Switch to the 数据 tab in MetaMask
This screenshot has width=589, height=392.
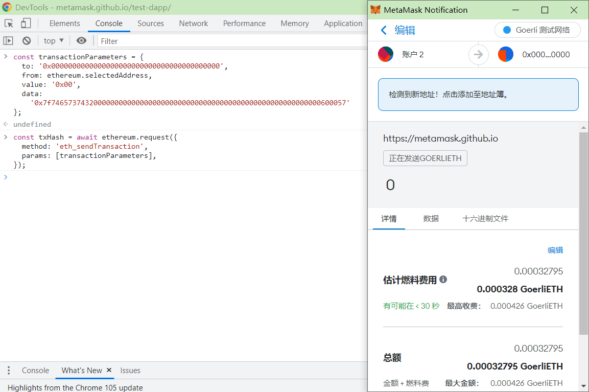click(431, 218)
